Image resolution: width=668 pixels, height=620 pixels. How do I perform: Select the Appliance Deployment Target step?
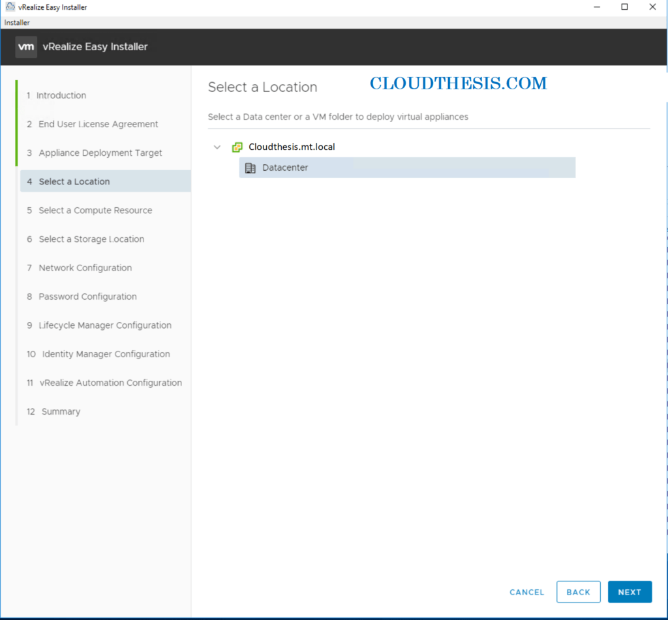point(100,153)
